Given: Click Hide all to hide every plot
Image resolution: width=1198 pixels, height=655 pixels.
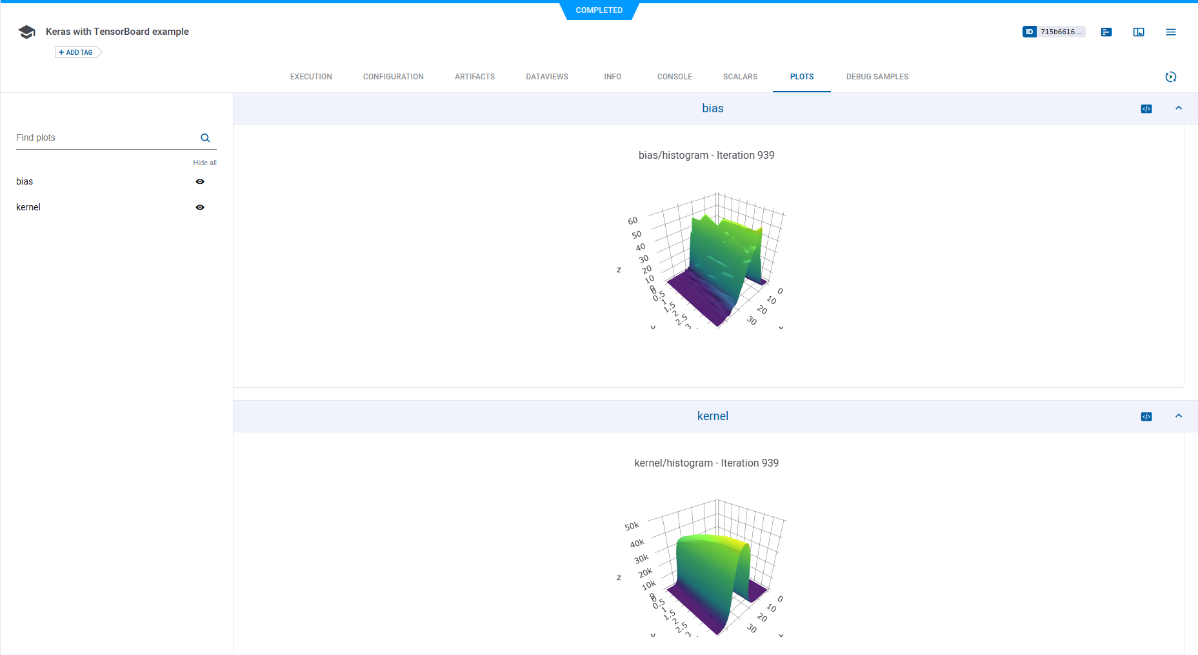Looking at the screenshot, I should tap(205, 163).
